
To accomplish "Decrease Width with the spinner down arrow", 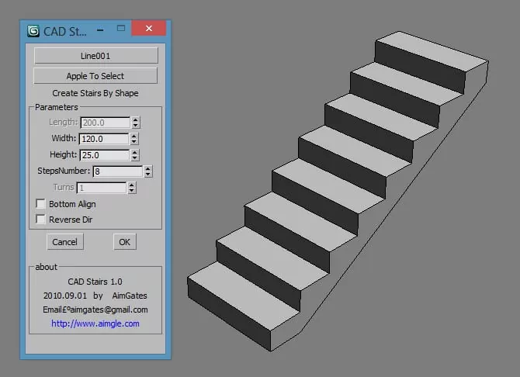I will coord(134,142).
